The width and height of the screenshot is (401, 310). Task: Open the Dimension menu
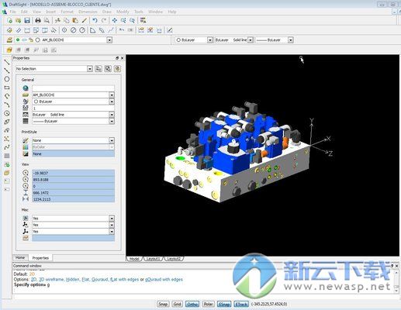[x=88, y=12]
